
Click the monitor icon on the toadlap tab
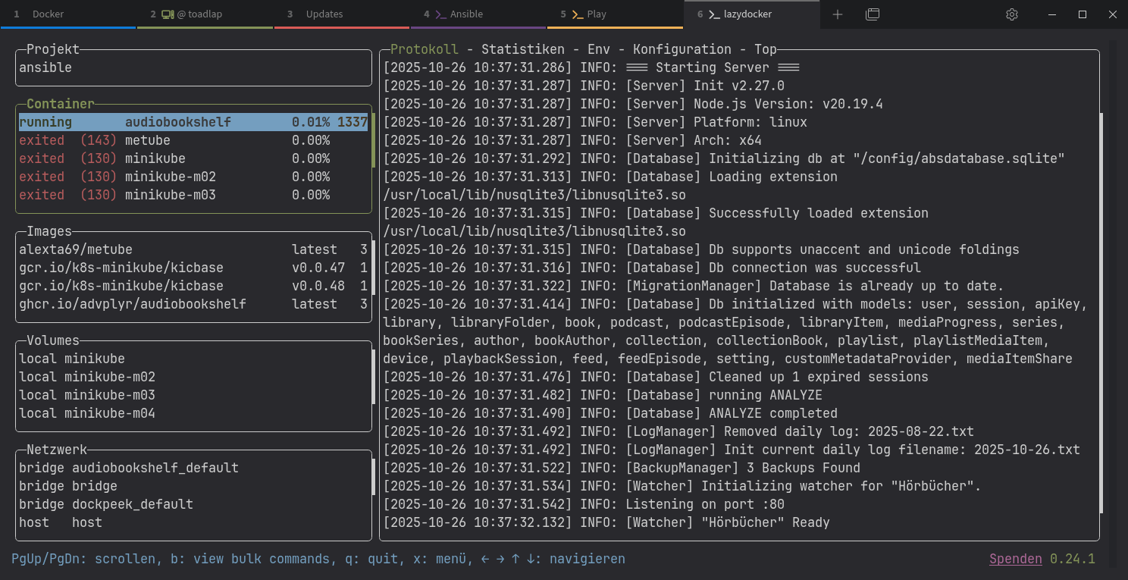click(x=168, y=14)
